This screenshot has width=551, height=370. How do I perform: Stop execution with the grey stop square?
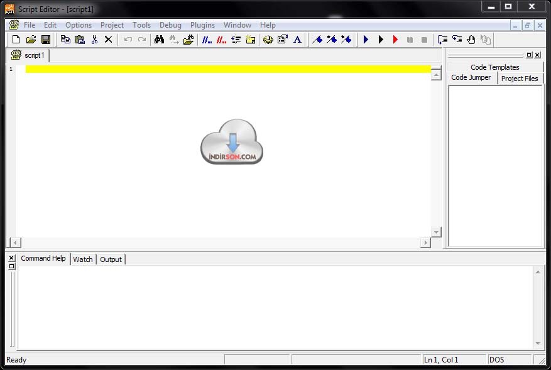click(425, 40)
